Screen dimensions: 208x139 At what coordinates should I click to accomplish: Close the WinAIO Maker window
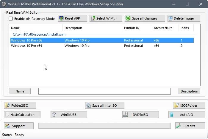tap(201, 4)
